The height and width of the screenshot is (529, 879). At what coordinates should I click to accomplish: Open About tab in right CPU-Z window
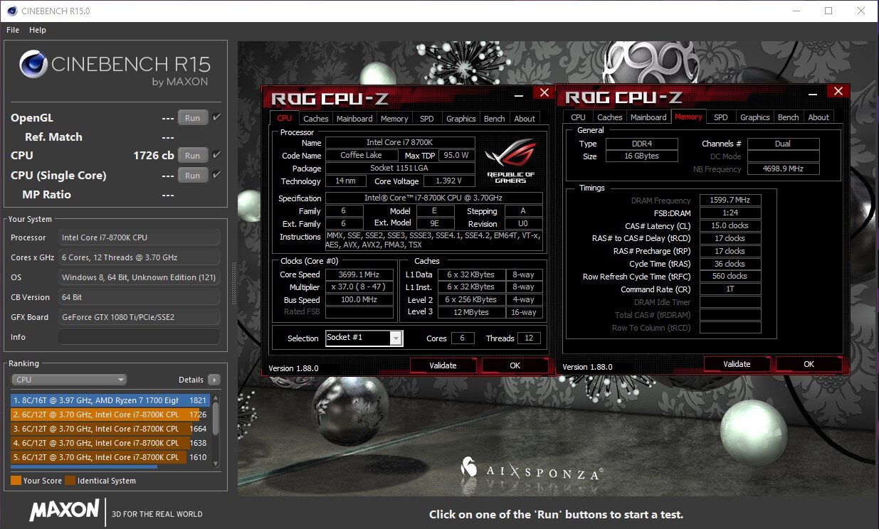(x=819, y=117)
